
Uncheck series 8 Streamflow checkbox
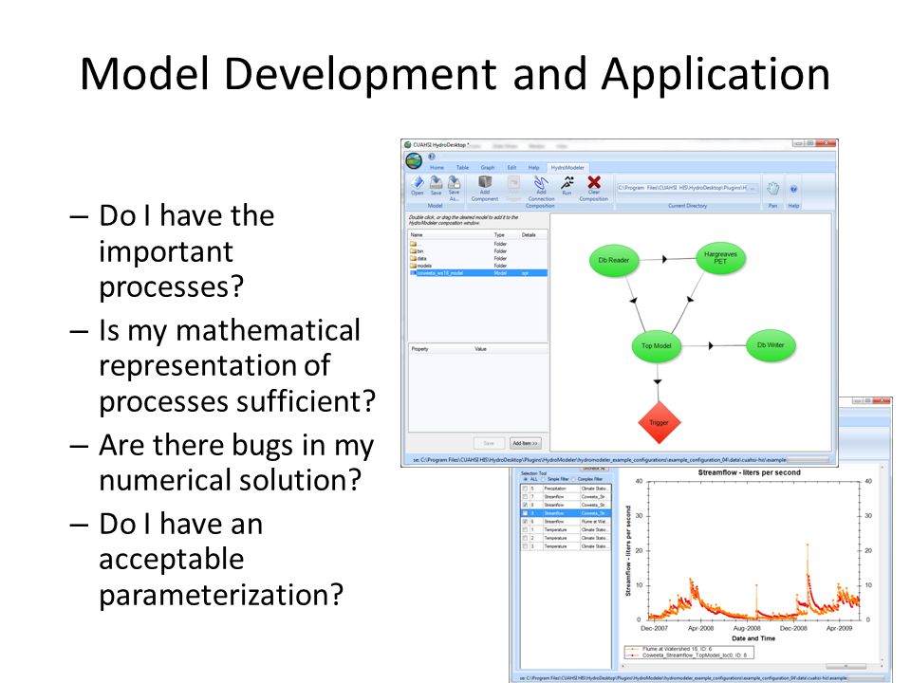pos(525,505)
